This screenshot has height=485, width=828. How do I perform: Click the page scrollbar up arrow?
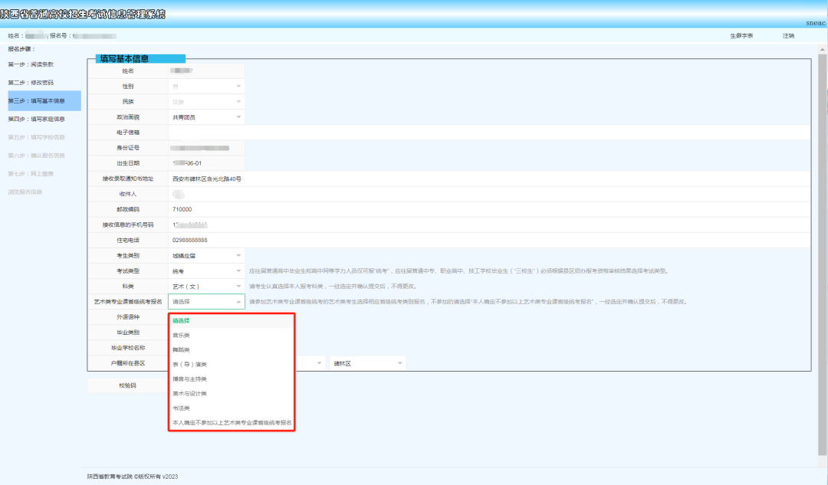(822, 49)
